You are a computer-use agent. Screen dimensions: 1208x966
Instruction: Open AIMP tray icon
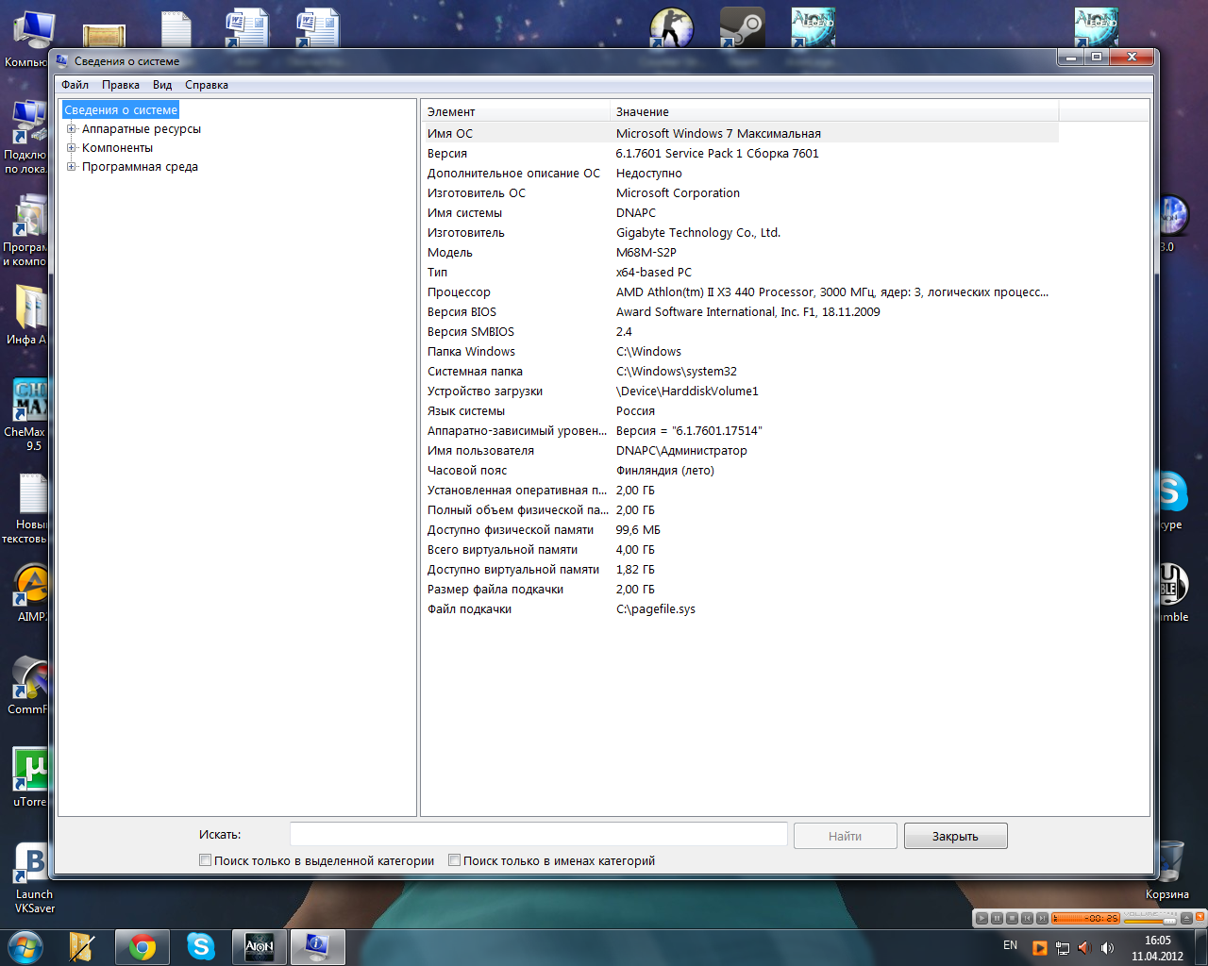[1039, 947]
